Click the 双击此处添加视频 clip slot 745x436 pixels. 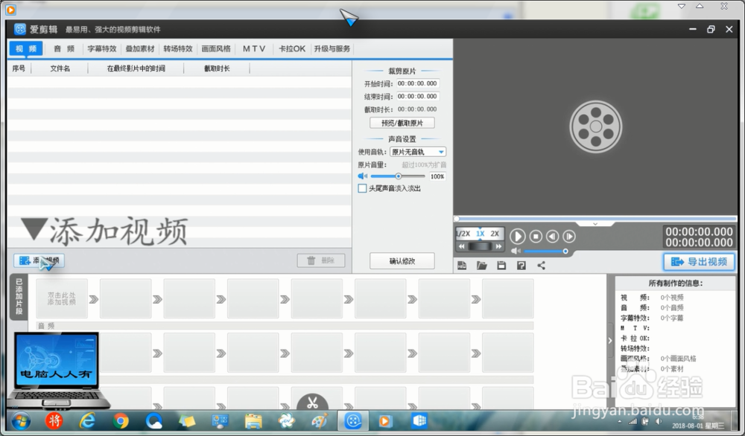pos(62,298)
